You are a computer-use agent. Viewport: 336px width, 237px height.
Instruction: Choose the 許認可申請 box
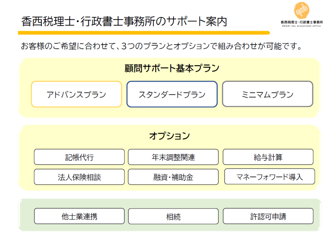tap(268, 216)
